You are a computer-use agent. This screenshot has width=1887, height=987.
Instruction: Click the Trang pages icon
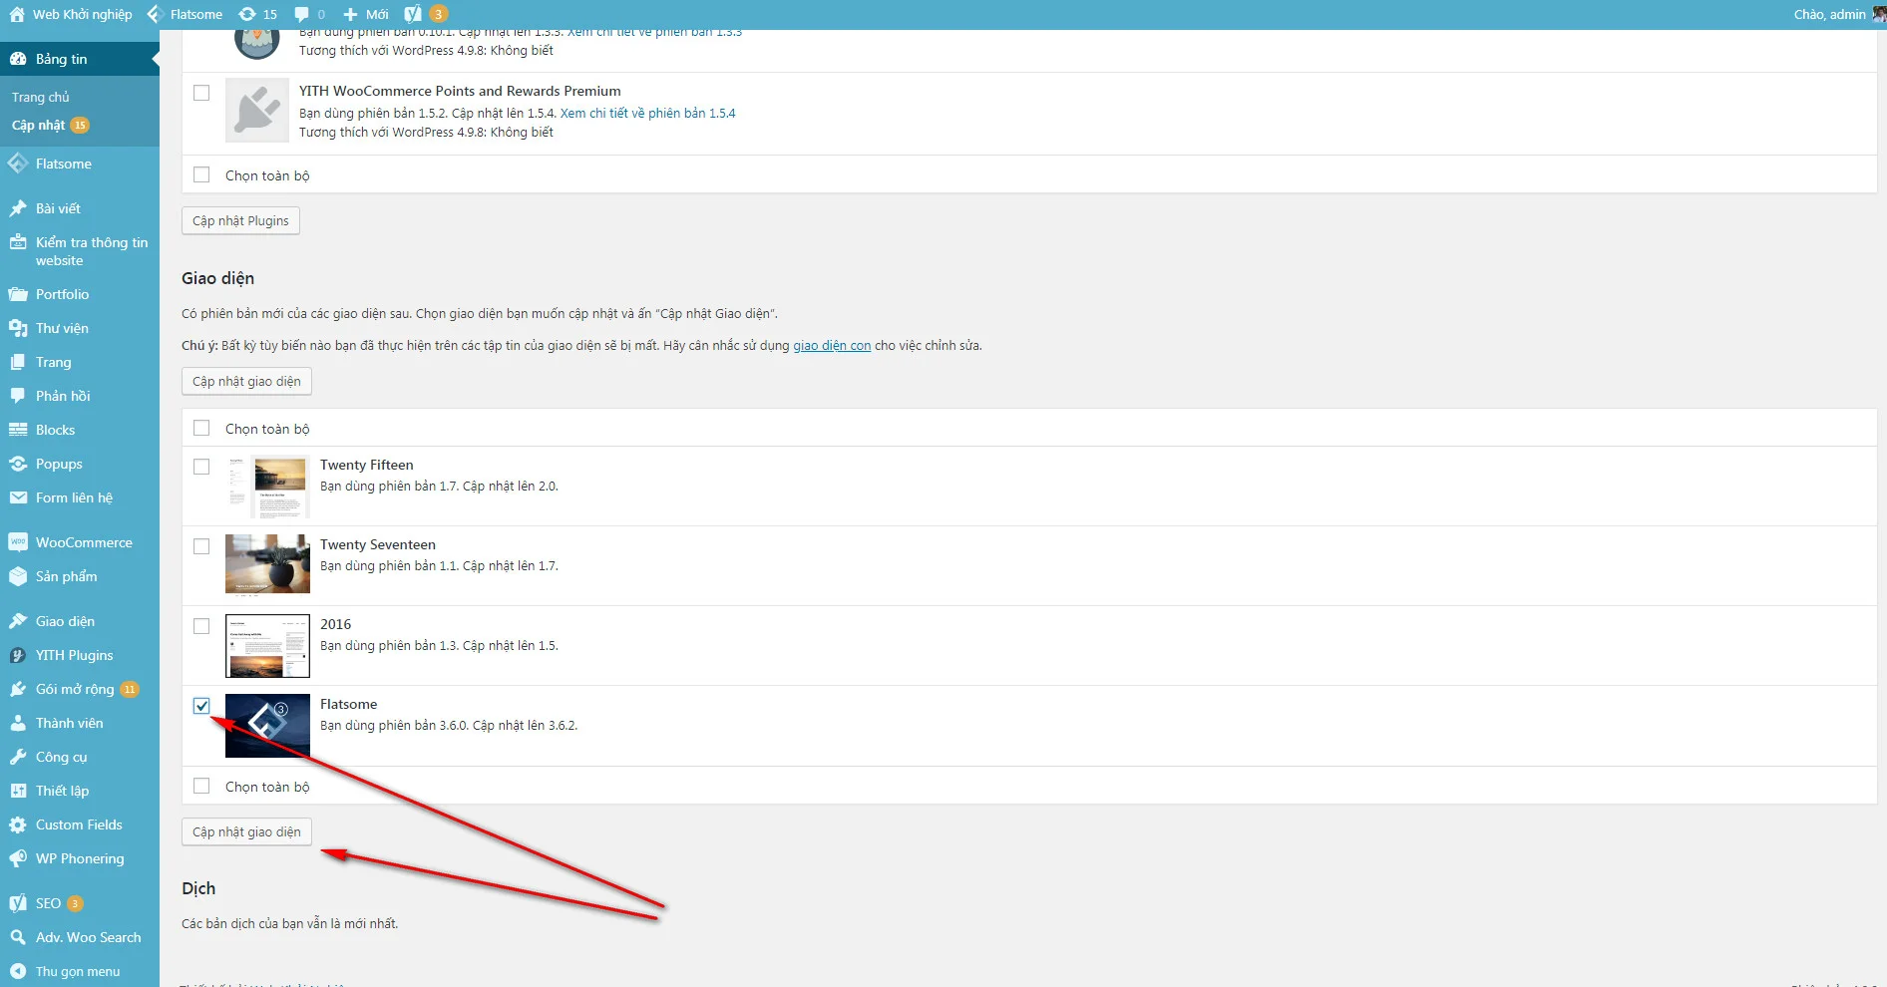tap(18, 362)
